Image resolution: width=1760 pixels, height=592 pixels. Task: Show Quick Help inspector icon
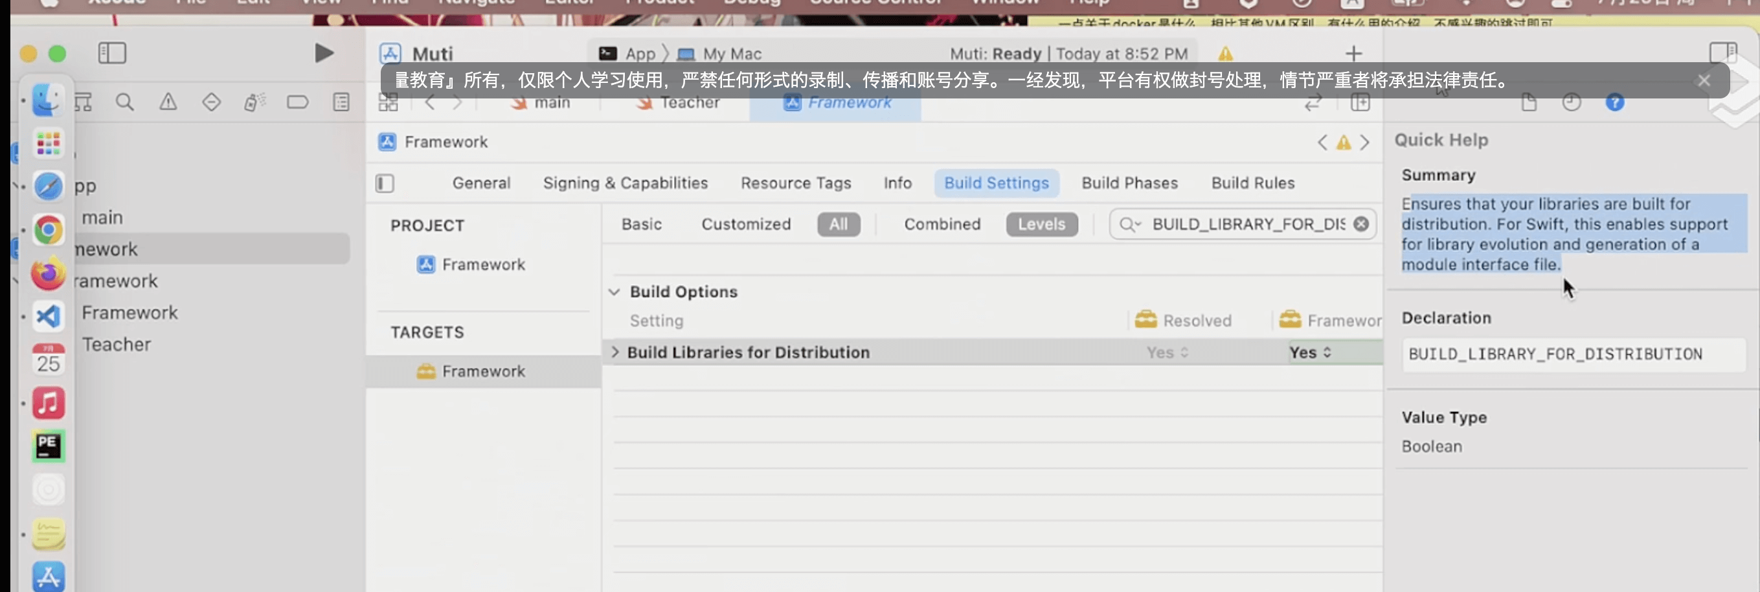pyautogui.click(x=1614, y=102)
